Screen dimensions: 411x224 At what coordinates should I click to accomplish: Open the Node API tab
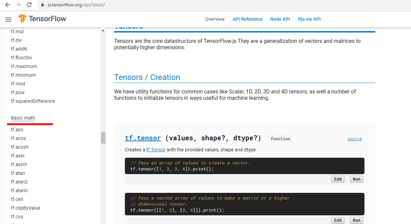click(x=280, y=19)
